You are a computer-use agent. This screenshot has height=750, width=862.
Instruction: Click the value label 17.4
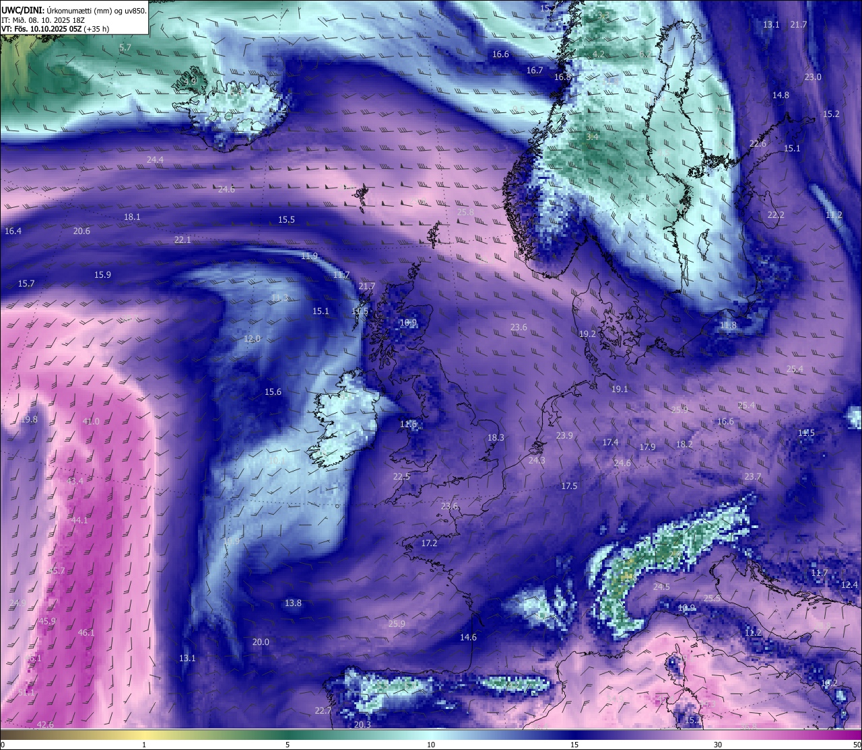pos(610,442)
